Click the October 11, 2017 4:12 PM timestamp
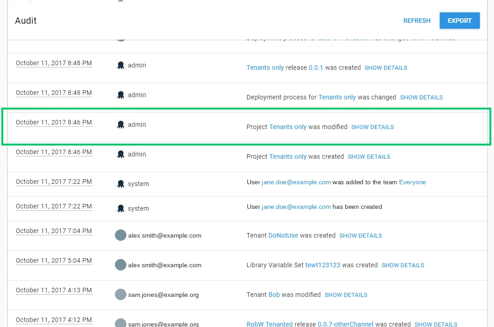 click(x=54, y=319)
